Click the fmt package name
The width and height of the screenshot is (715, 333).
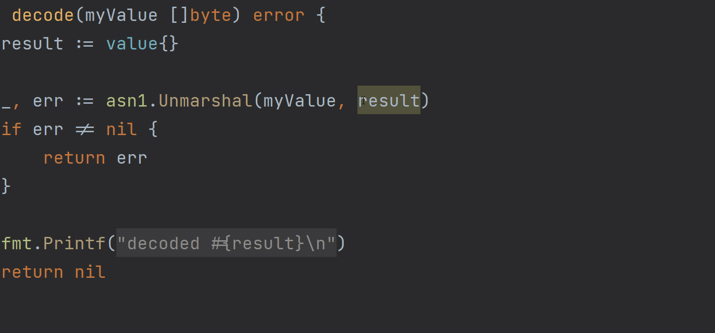coord(17,243)
